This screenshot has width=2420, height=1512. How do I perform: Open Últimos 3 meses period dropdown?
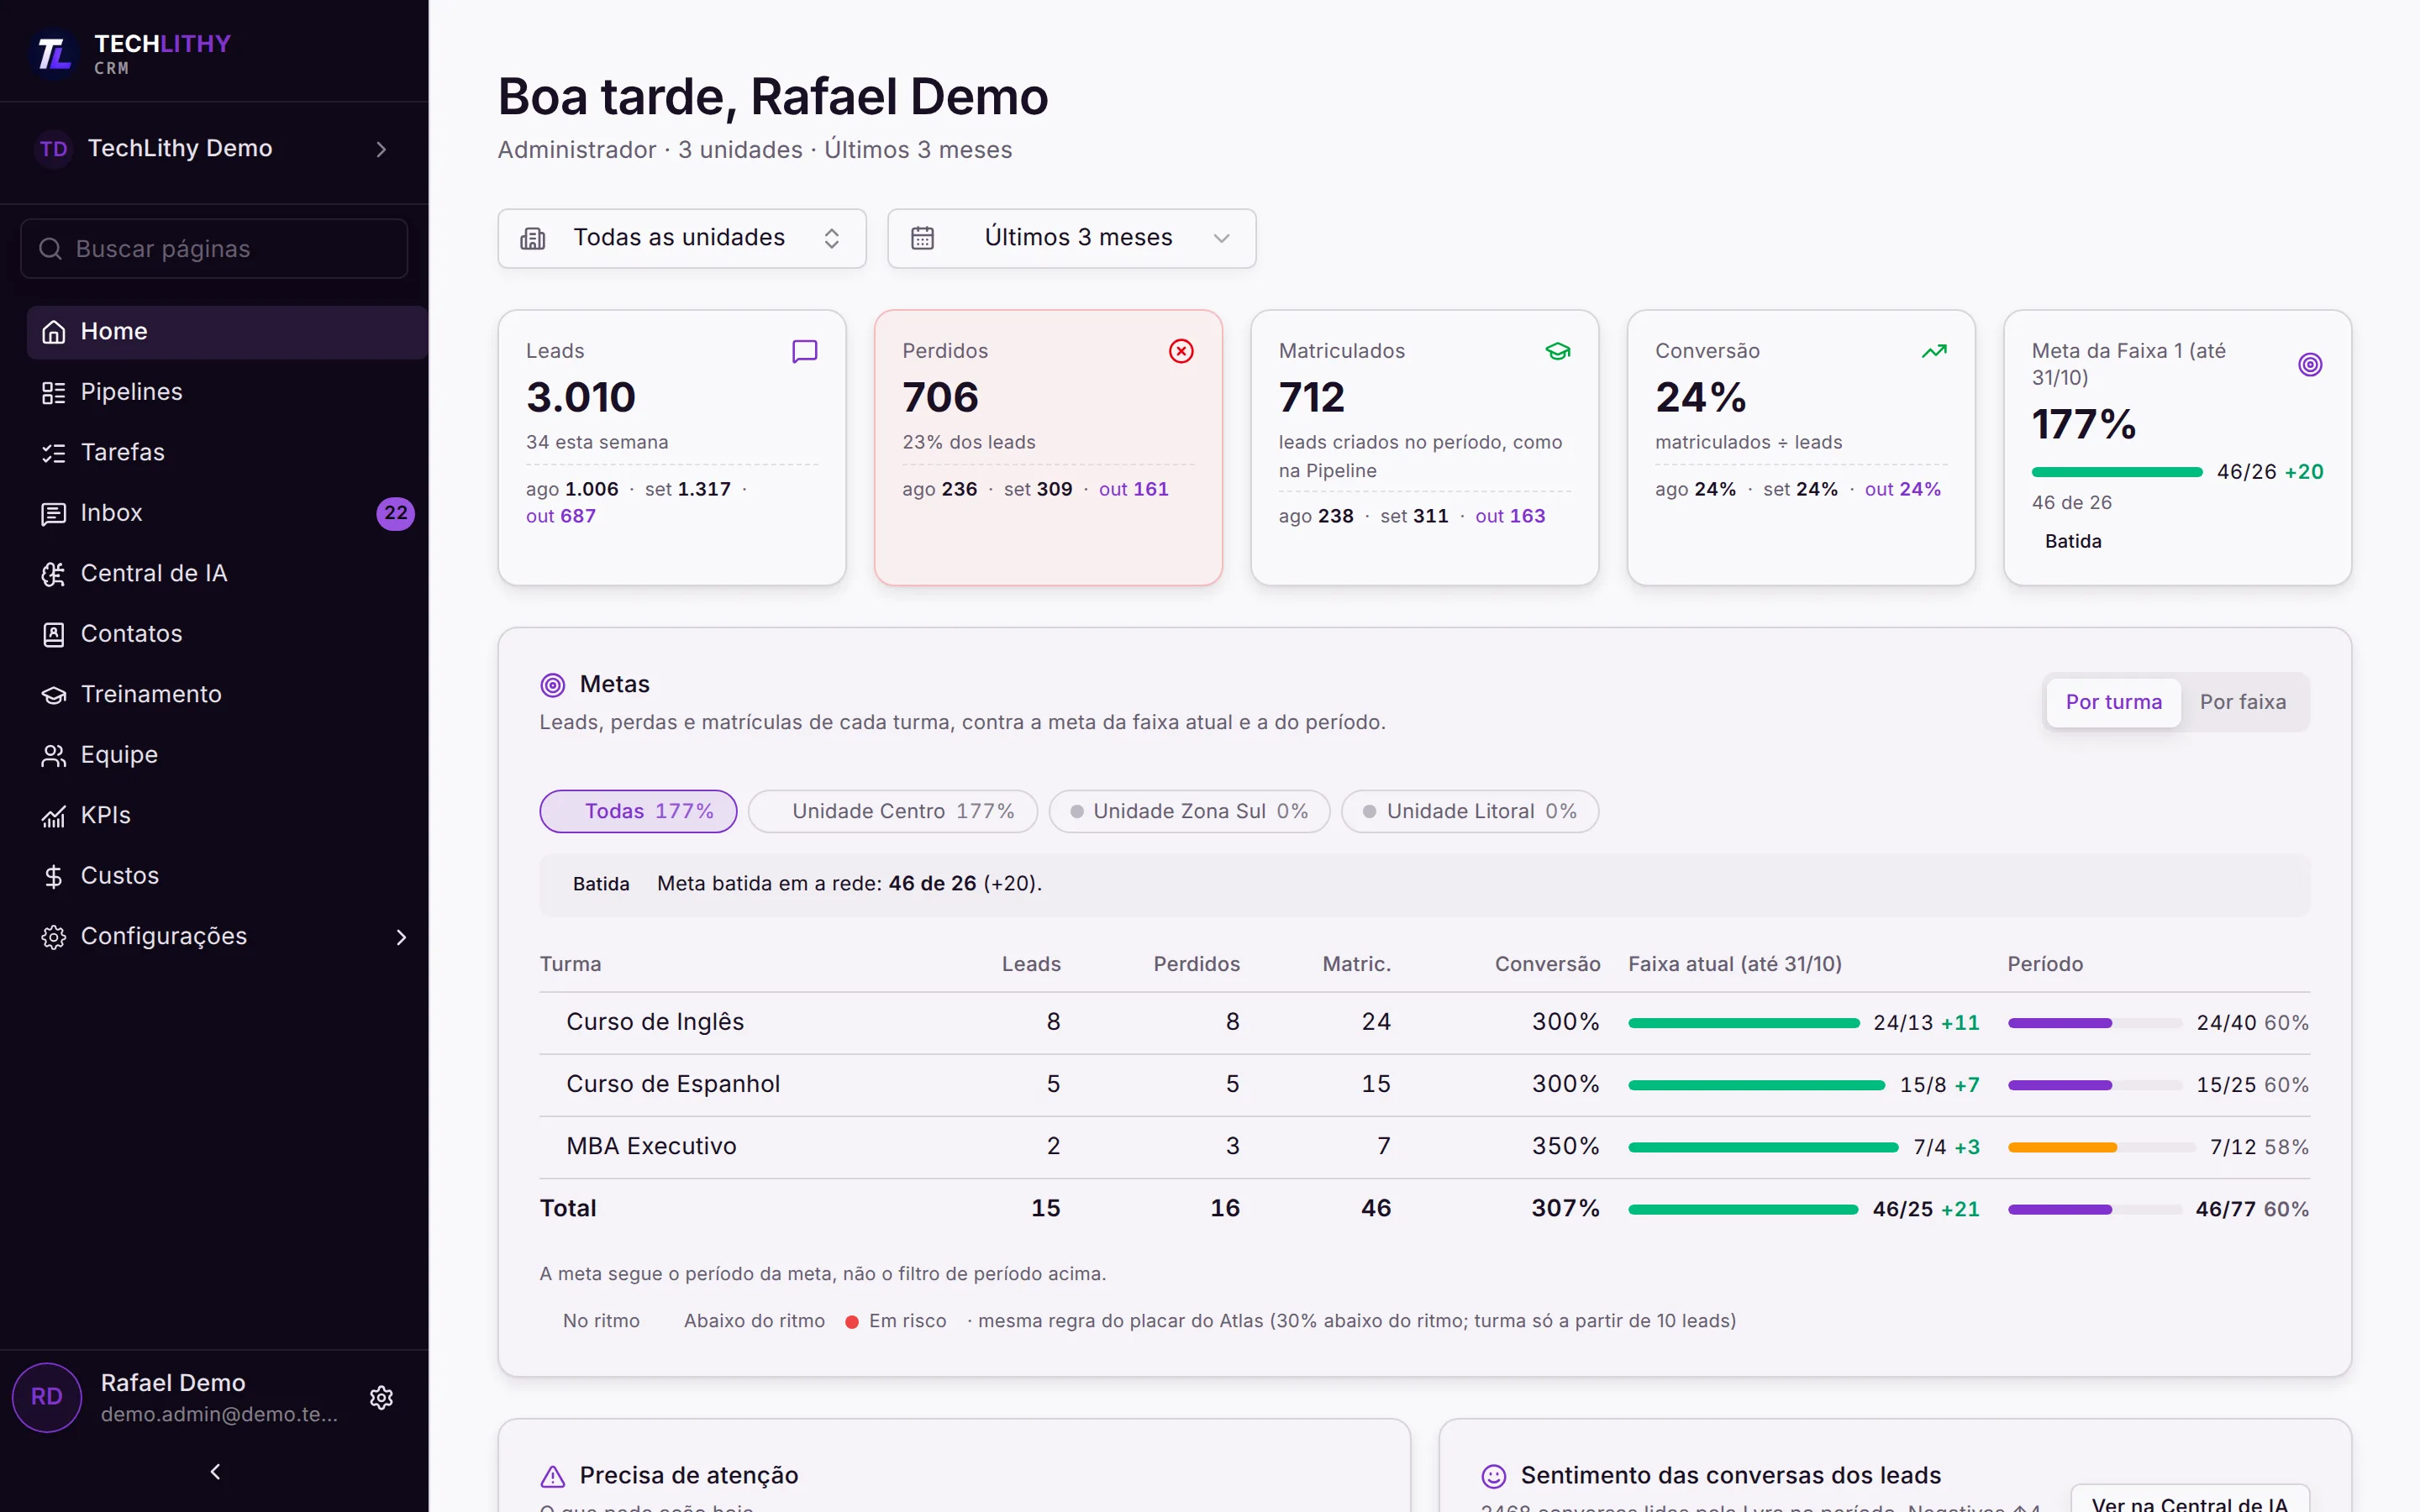1071,238
